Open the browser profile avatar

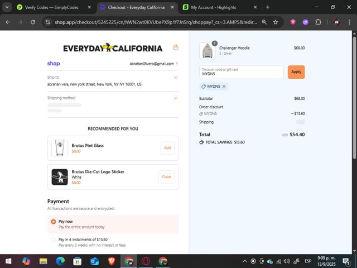pyautogui.click(x=337, y=22)
